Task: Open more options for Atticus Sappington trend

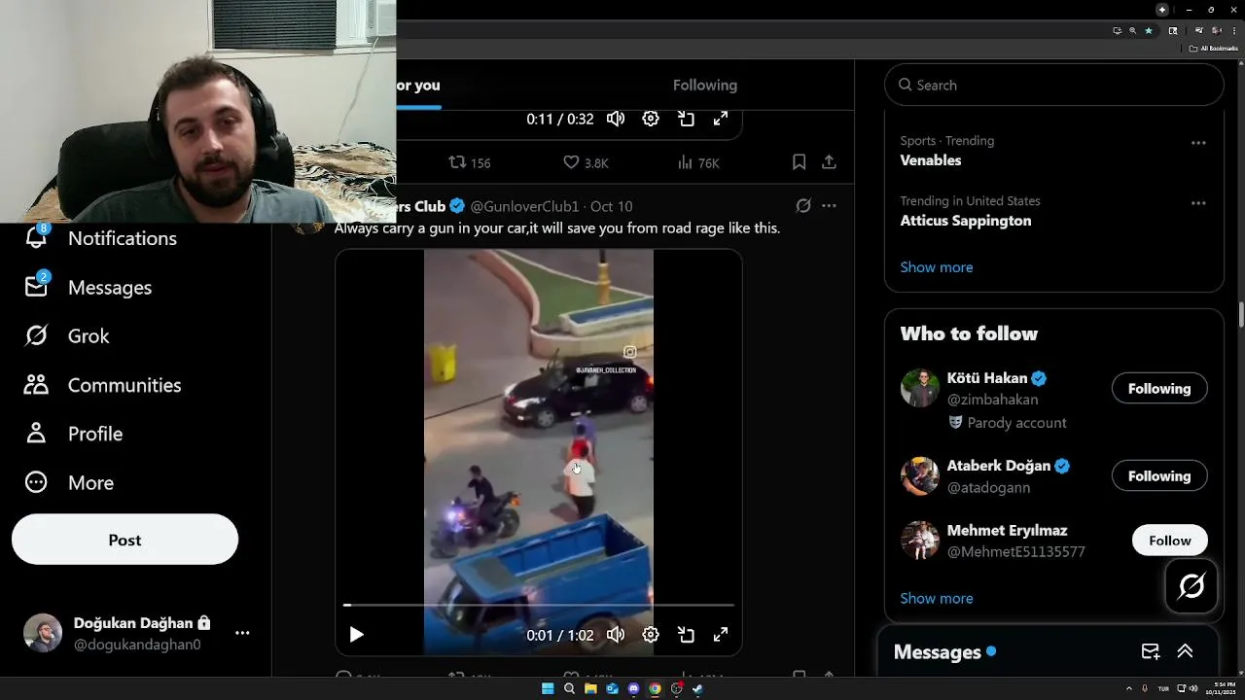Action: pyautogui.click(x=1198, y=203)
